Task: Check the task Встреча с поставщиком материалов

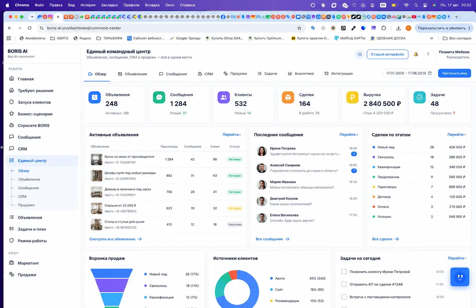Action: [344, 297]
